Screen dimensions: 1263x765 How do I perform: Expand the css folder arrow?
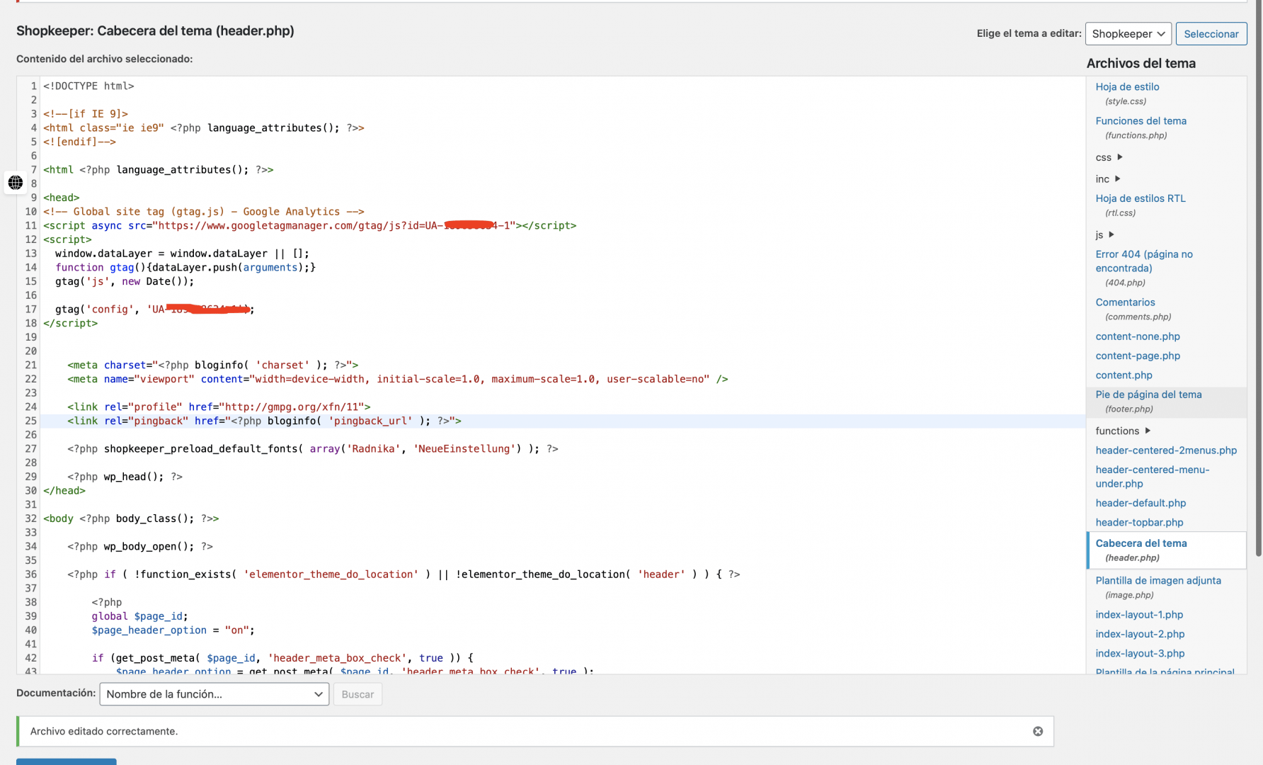[x=1120, y=157]
